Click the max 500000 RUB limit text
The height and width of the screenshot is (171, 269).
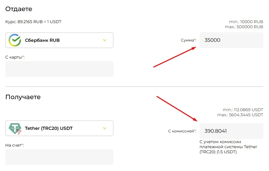click(x=244, y=27)
